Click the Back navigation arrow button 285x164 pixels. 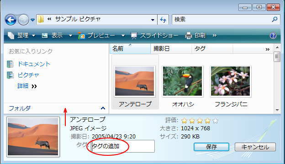pos(11,20)
